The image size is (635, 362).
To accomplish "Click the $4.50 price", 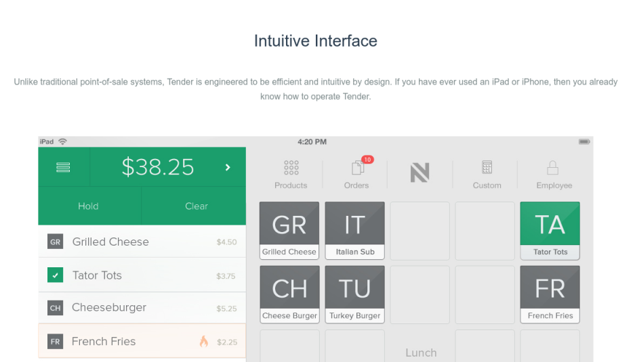I will (x=226, y=242).
